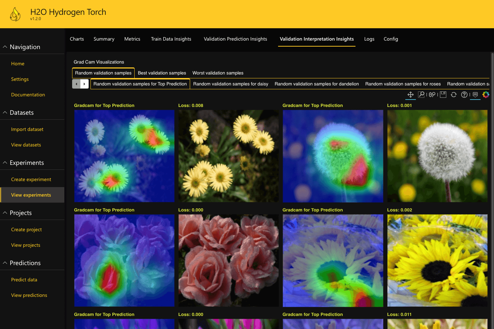
Task: Open the Create experiment link
Action: coord(31,180)
